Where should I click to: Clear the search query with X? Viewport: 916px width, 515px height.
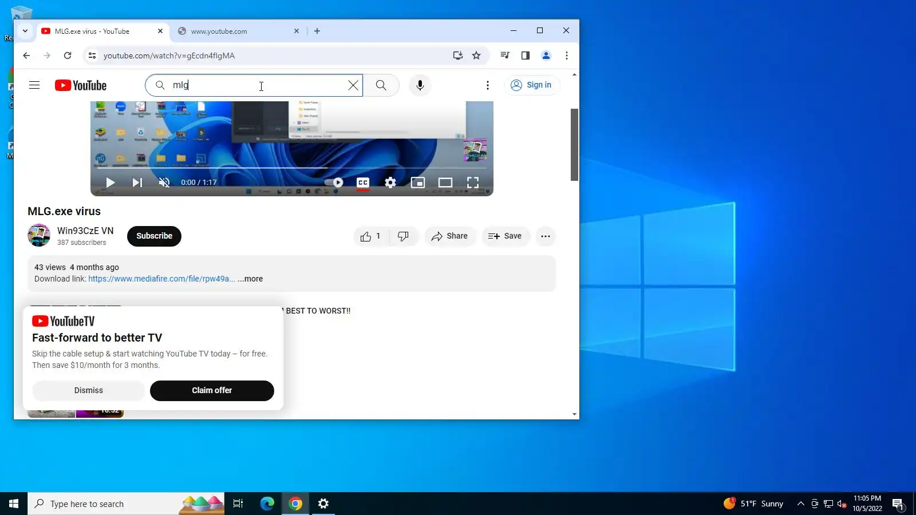pos(353,85)
